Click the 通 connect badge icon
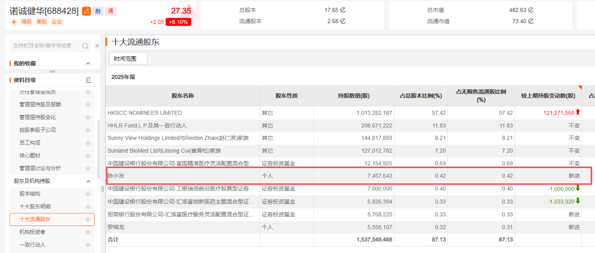This screenshot has width=595, height=253. (110, 11)
